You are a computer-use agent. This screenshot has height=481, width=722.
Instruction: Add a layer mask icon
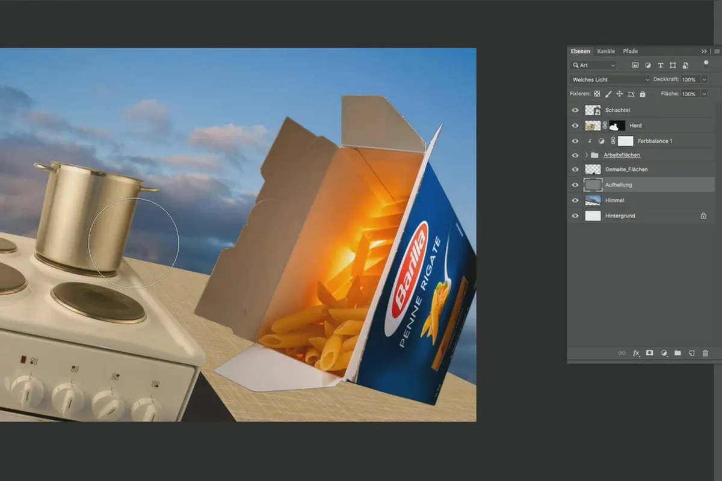coord(650,354)
